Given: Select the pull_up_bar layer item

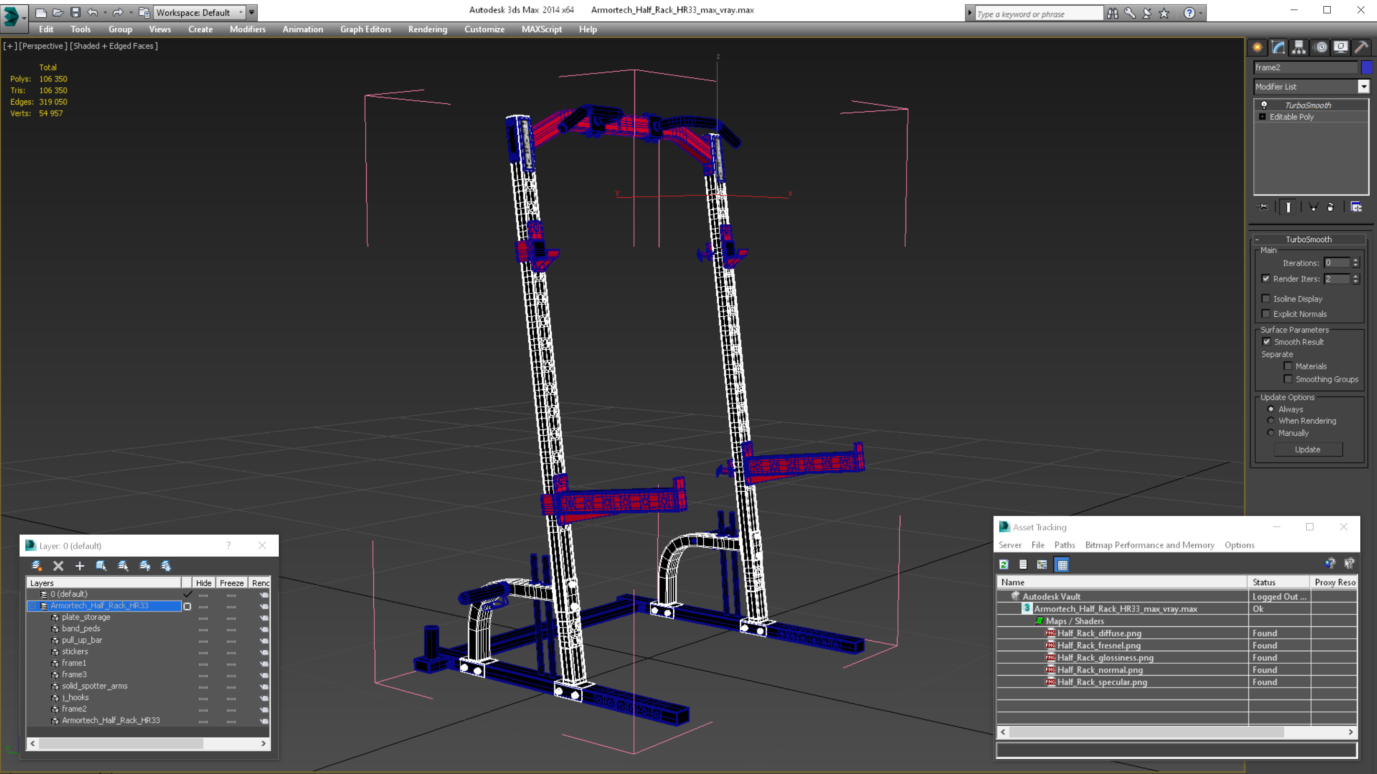Looking at the screenshot, I should (82, 640).
